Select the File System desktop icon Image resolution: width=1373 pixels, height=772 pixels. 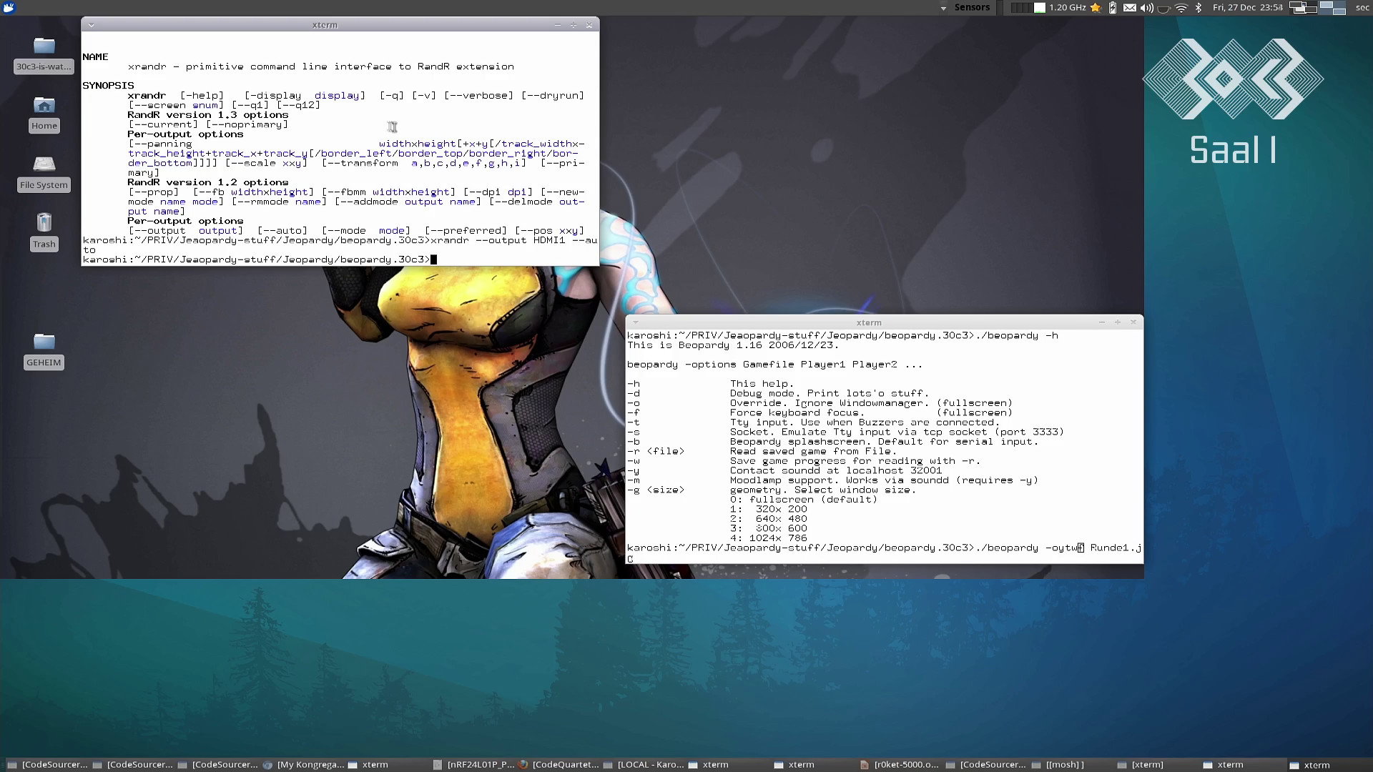pyautogui.click(x=44, y=173)
